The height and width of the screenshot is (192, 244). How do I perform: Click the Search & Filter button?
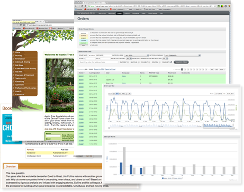click(x=181, y=62)
